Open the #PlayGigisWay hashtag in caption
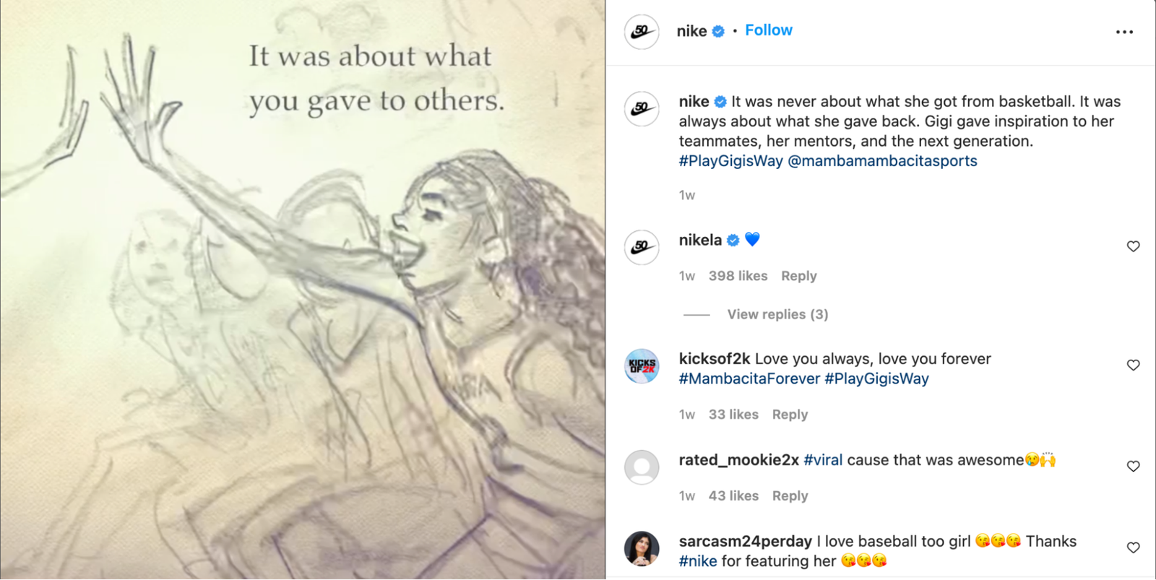This screenshot has width=1156, height=580. tap(730, 161)
